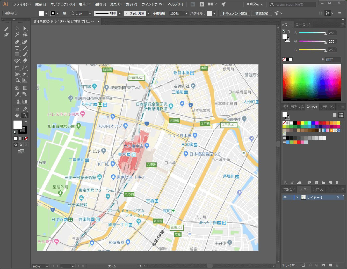The width and height of the screenshot is (347, 269).
Task: Switch Swatches panel to list view
Action: tap(334, 115)
